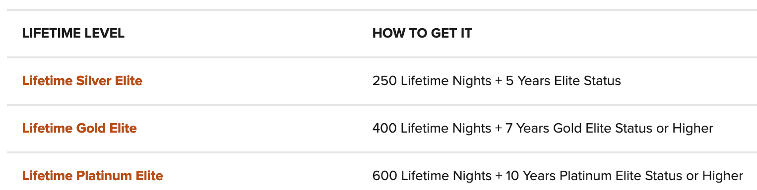This screenshot has height=190, width=757.
Task: Open the Lifetime Silver Elite link
Action: (82, 81)
